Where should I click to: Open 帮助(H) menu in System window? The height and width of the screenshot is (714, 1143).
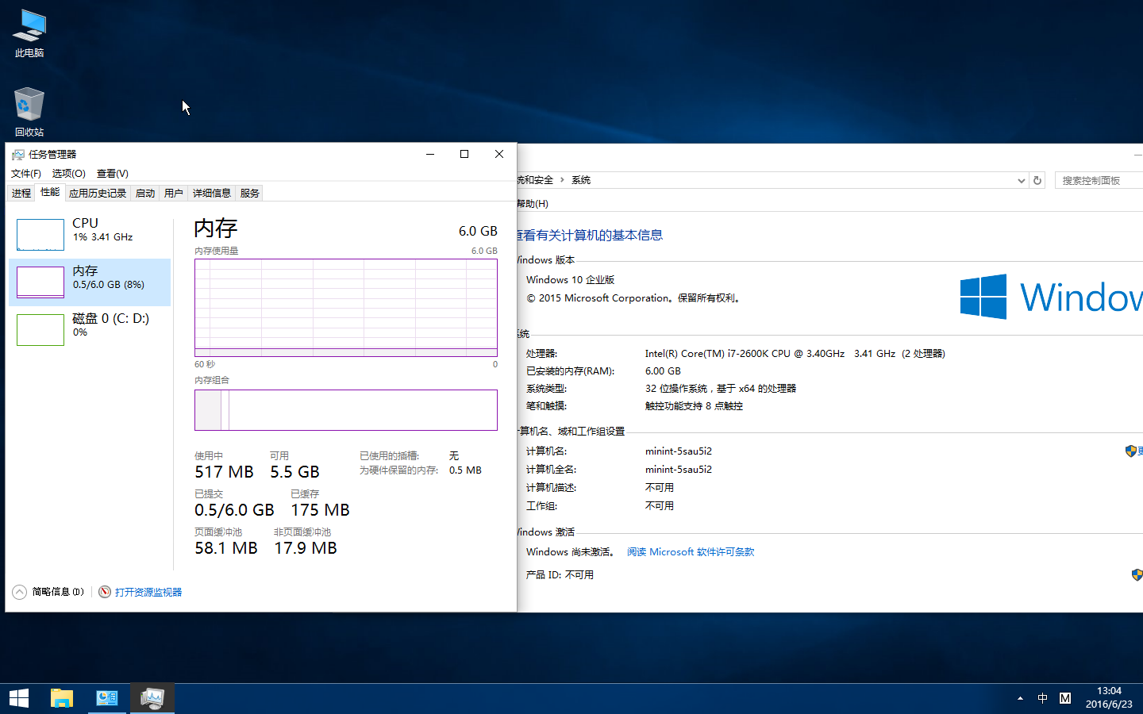click(533, 204)
